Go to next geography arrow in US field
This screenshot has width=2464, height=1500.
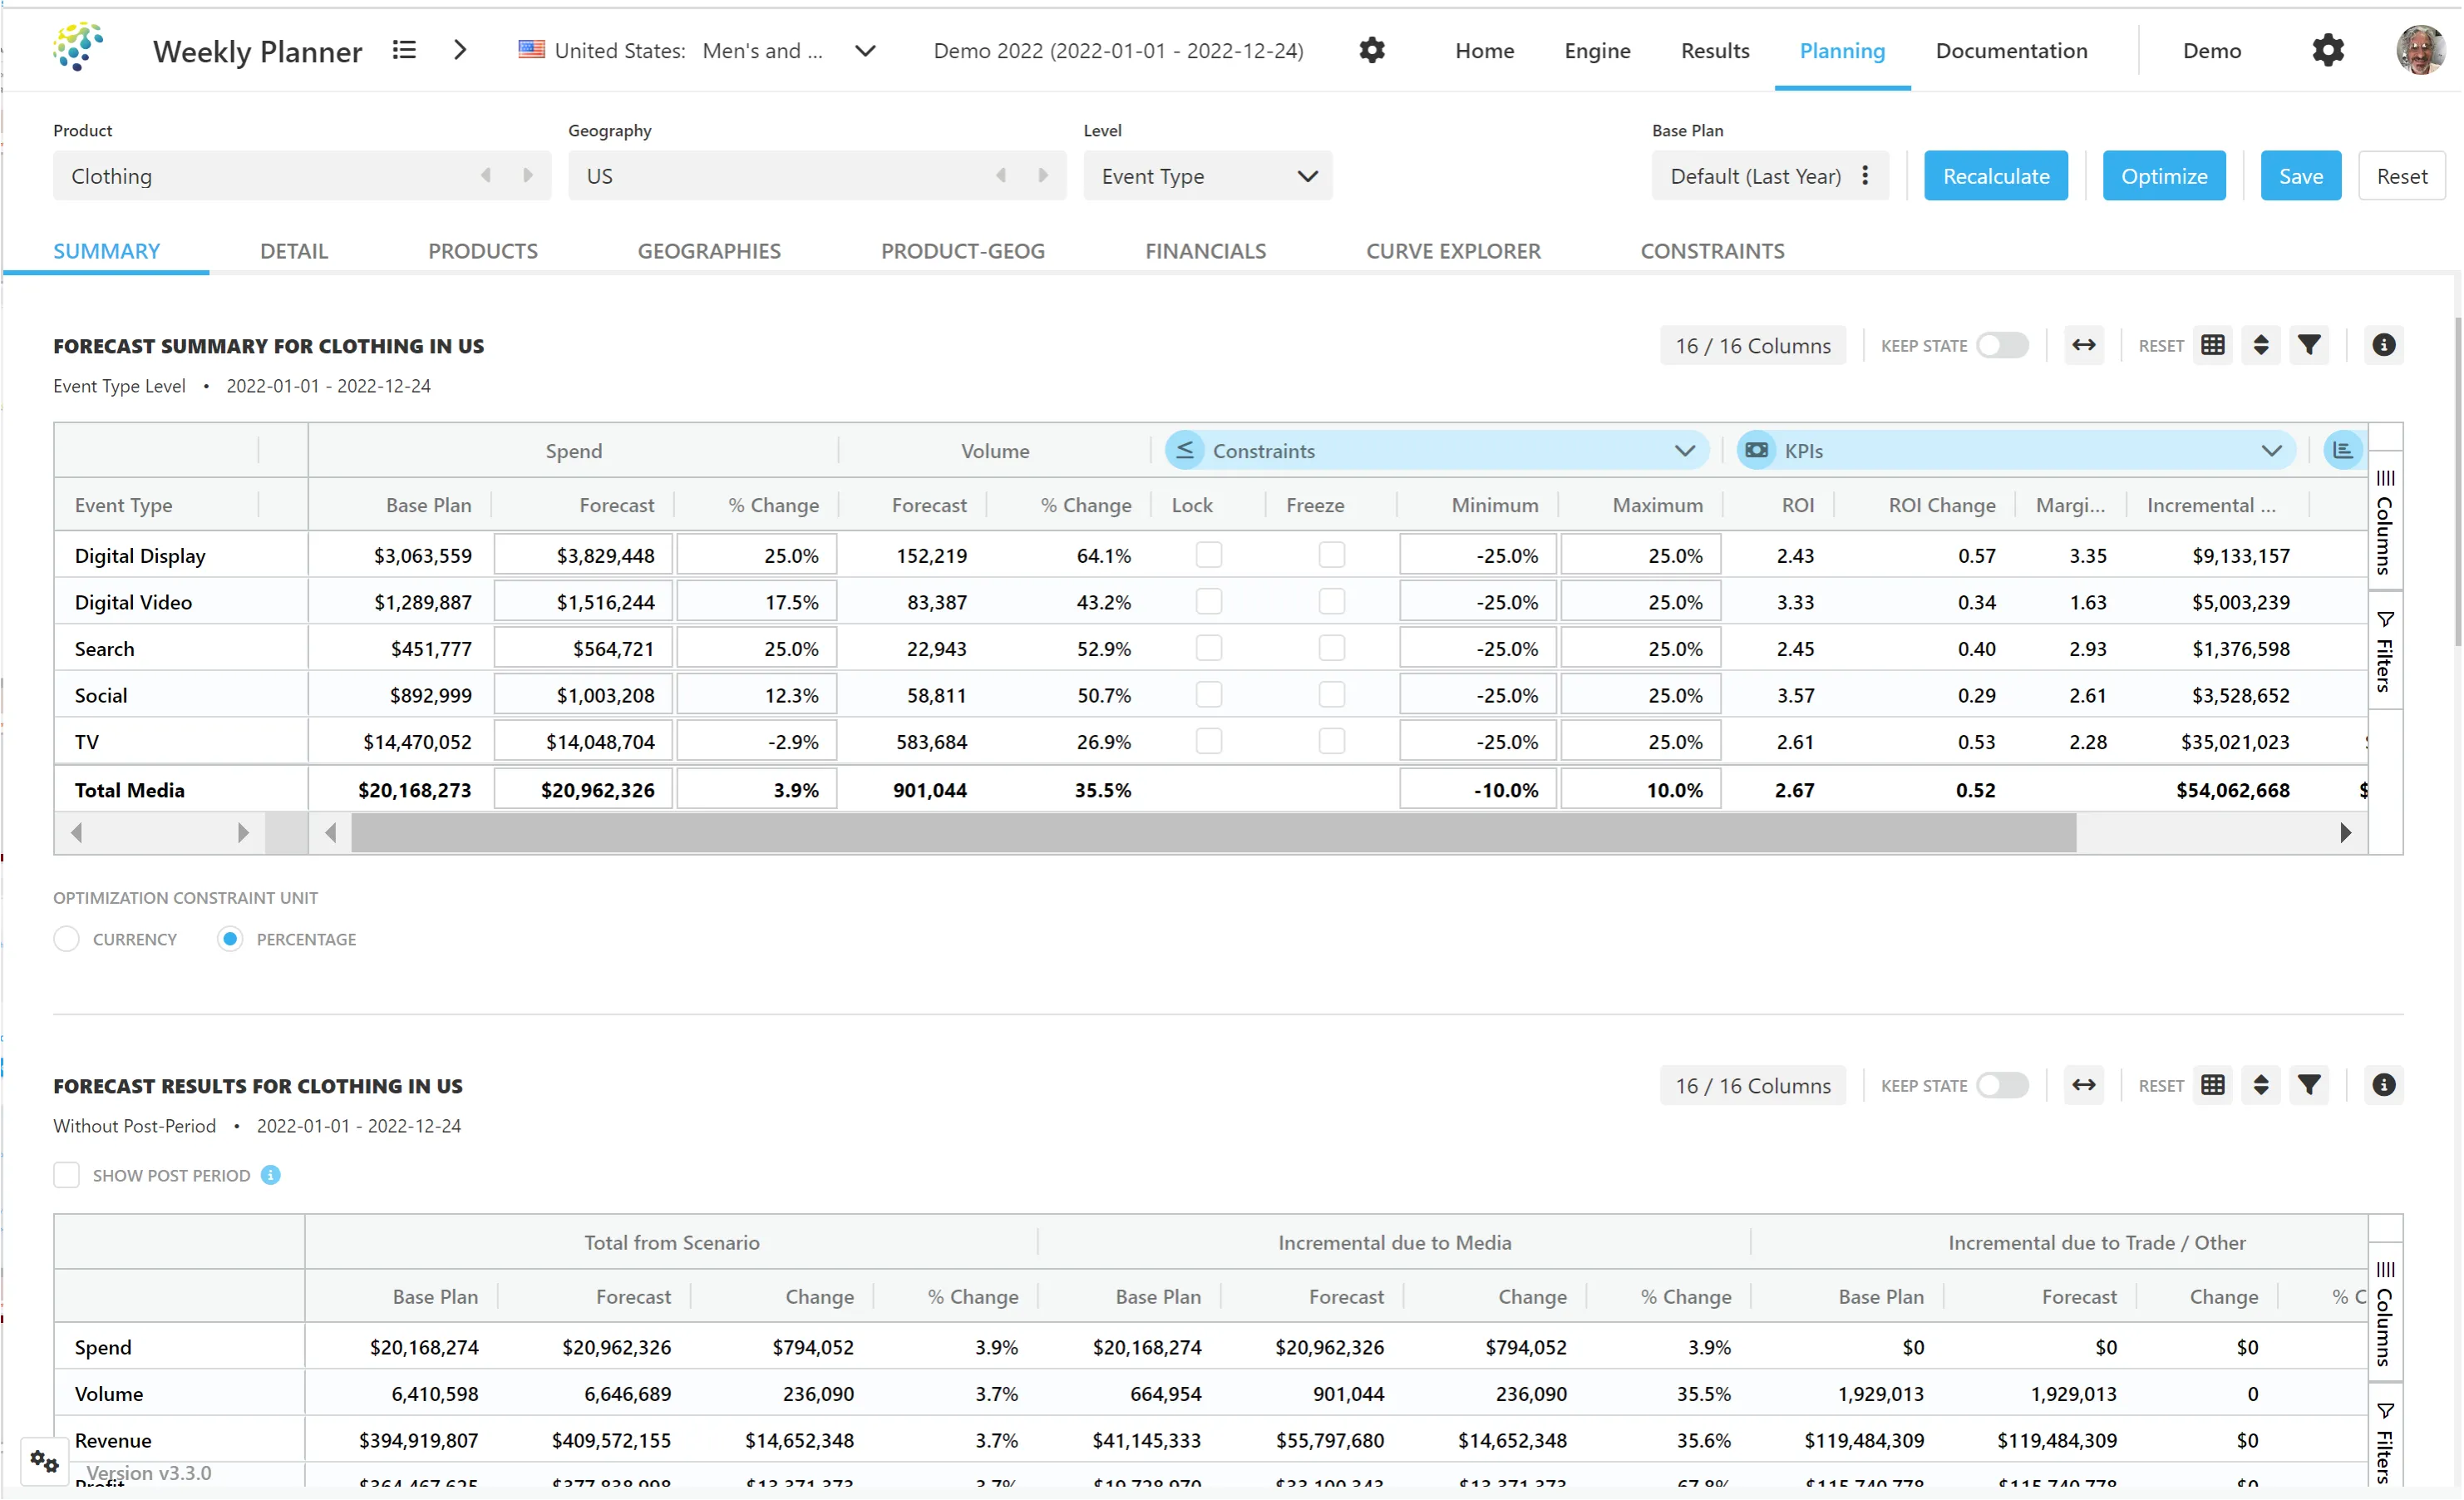1043,176
